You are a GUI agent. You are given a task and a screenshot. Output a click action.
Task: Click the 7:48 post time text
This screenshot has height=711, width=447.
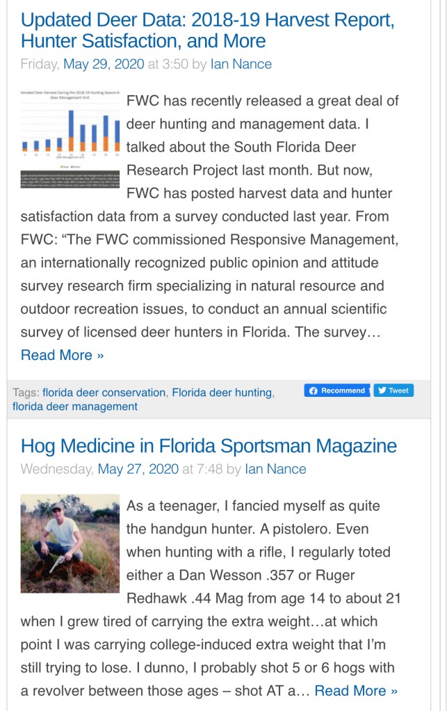pyautogui.click(x=210, y=469)
